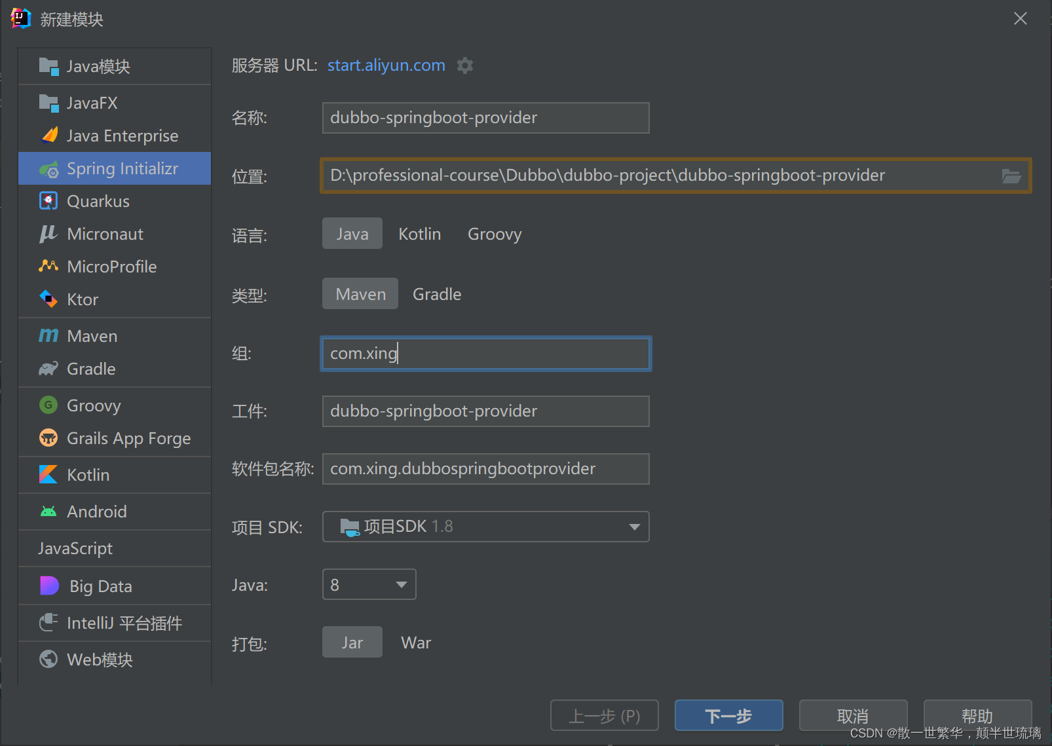Open the Java version dropdown
The height and width of the screenshot is (746, 1052).
[x=369, y=584]
